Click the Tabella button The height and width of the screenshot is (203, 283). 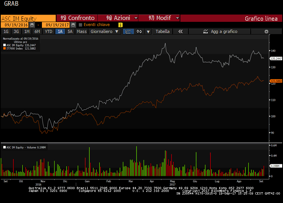[x=163, y=31]
